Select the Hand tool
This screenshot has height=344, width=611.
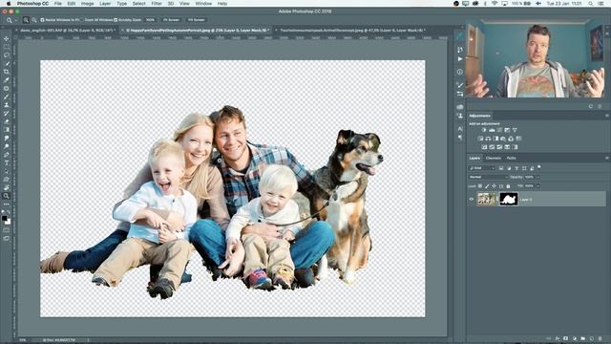coord(7,188)
